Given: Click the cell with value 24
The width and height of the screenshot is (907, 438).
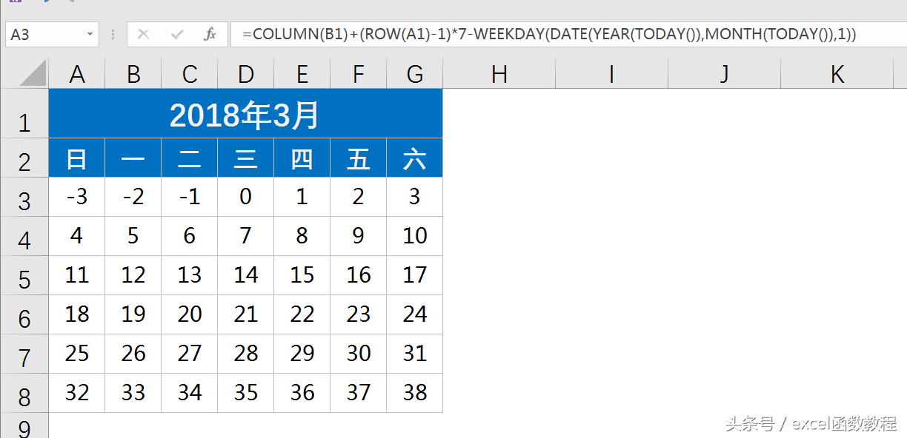Looking at the screenshot, I should coord(415,315).
